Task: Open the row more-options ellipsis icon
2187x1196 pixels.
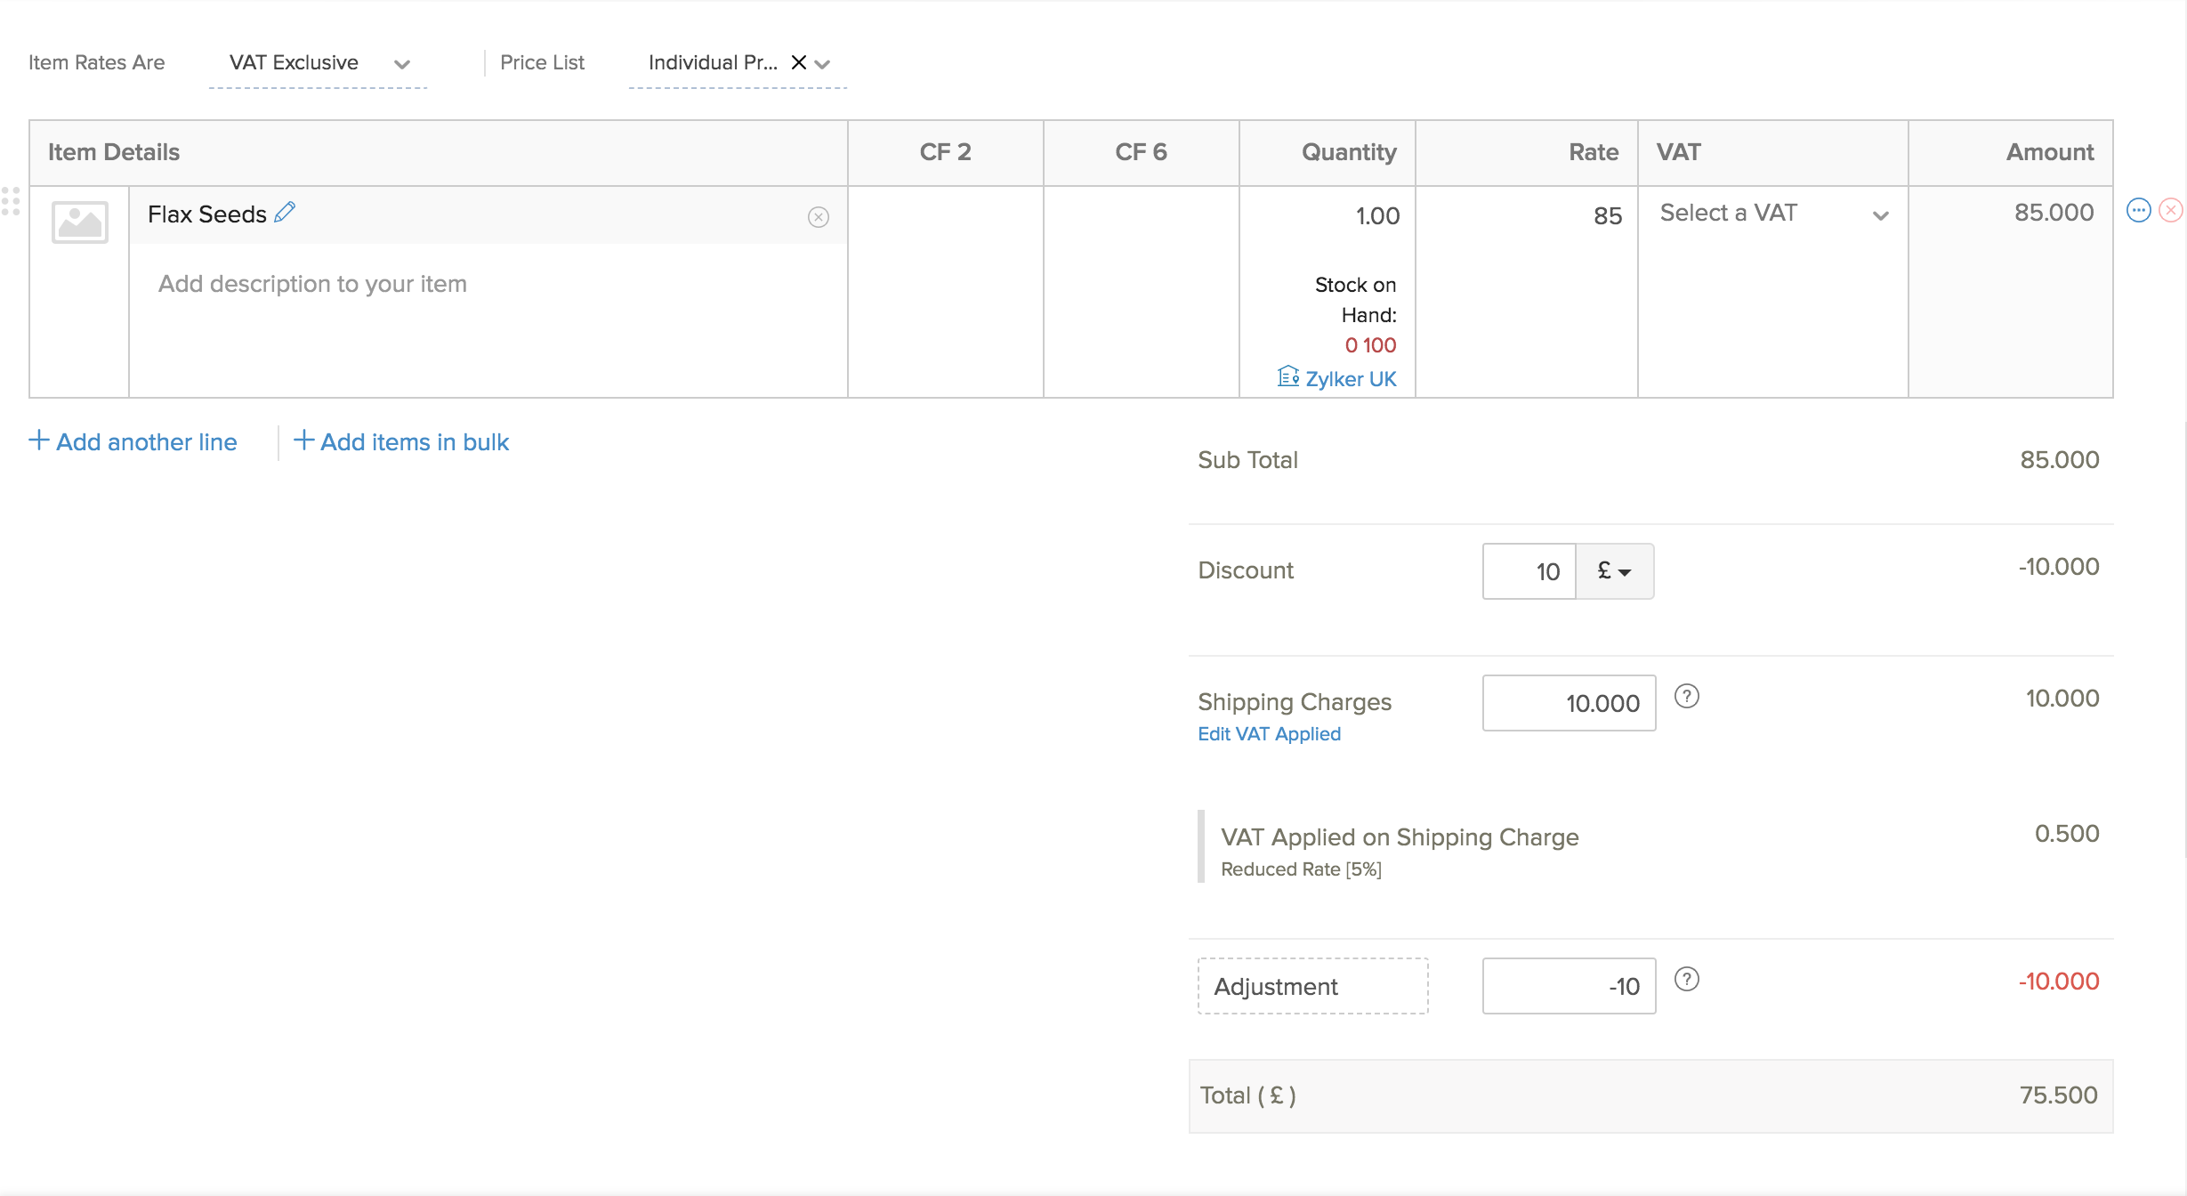Action: (x=2138, y=211)
